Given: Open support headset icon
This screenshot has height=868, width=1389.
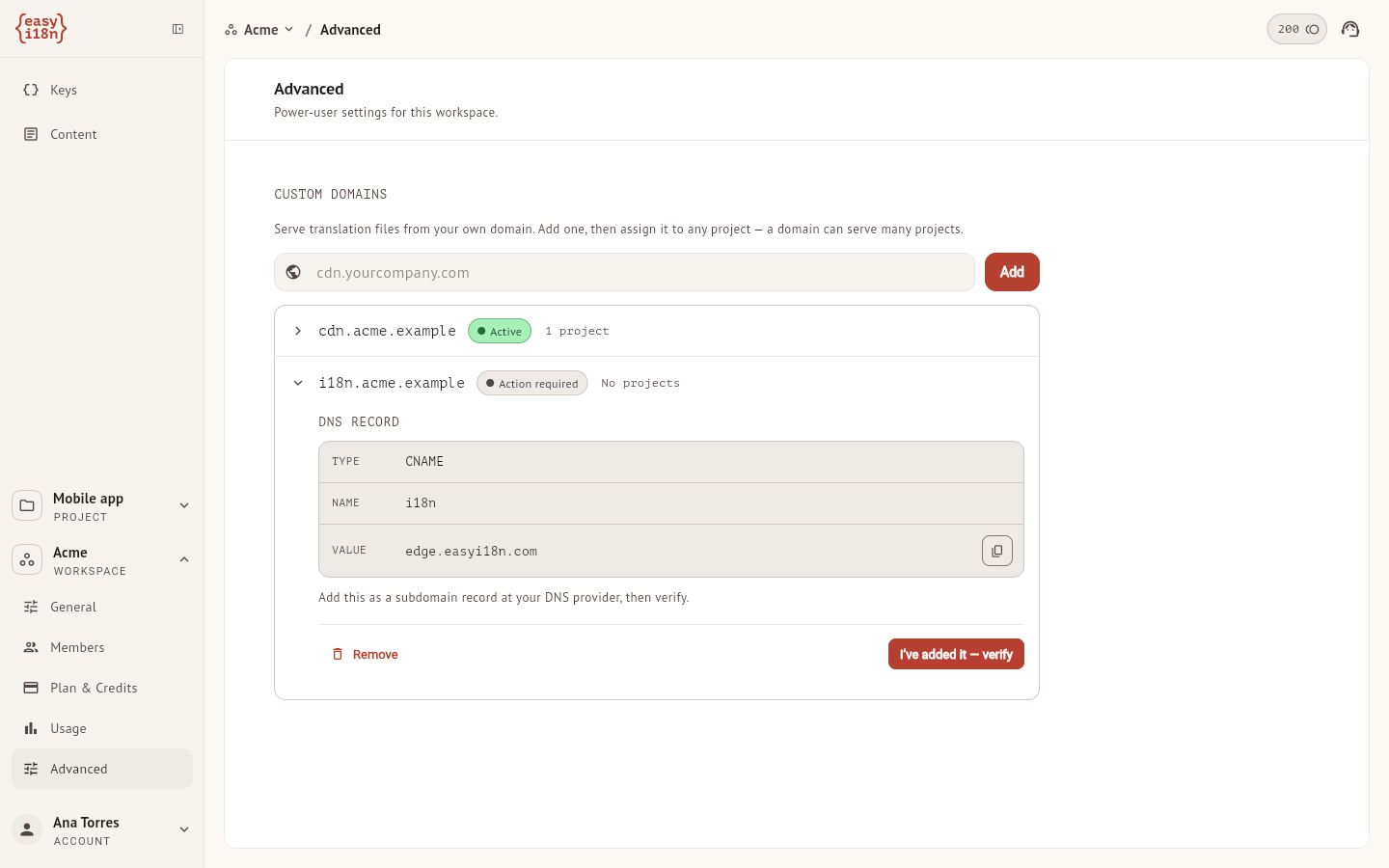Looking at the screenshot, I should 1350,29.
